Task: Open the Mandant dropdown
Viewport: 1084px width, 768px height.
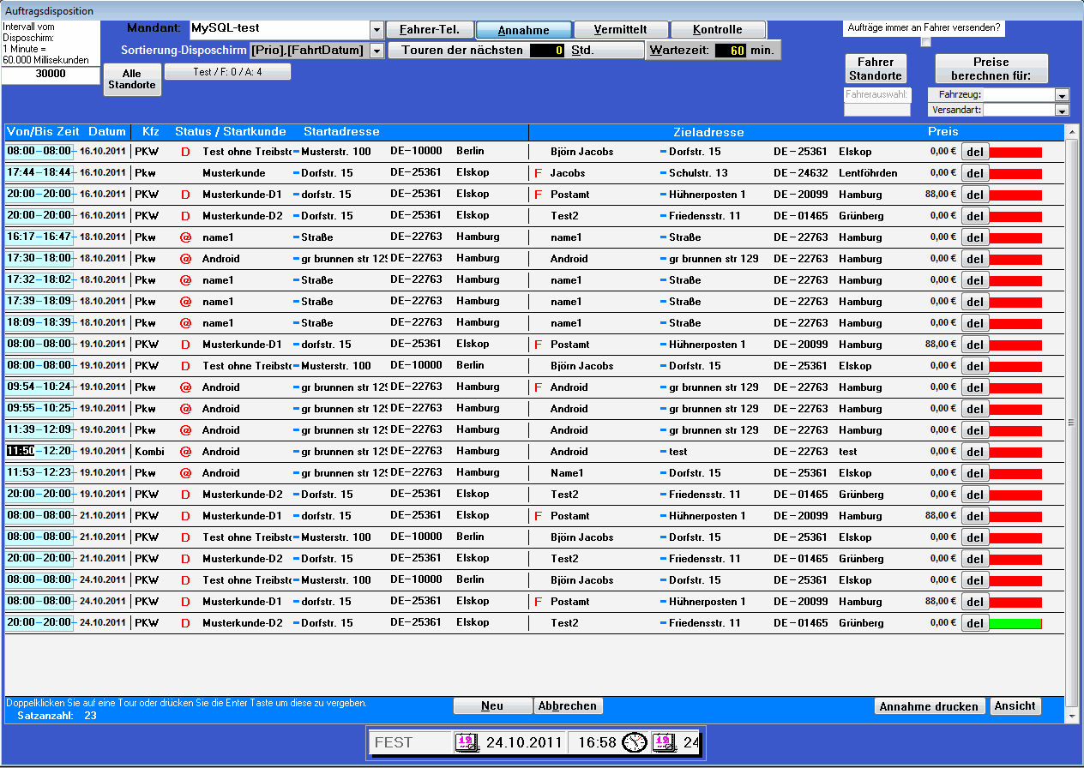Action: [376, 30]
